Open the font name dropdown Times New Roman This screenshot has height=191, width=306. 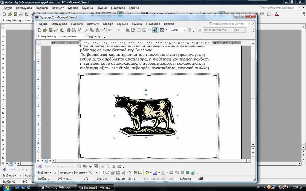tap(233, 30)
